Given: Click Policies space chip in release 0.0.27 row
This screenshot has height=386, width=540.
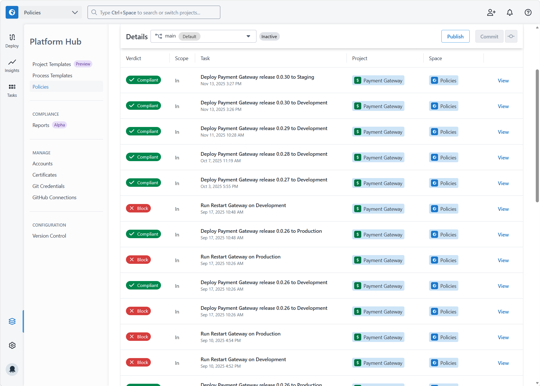Looking at the screenshot, I should pyautogui.click(x=443, y=183).
